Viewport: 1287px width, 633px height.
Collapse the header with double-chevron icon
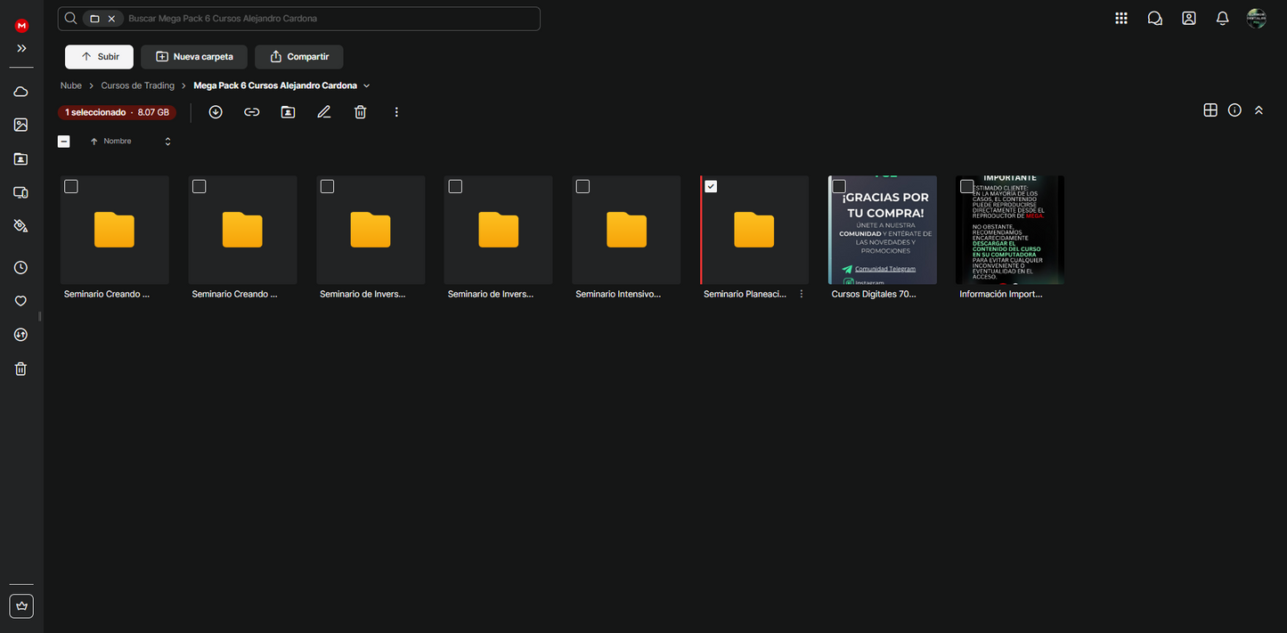1258,110
